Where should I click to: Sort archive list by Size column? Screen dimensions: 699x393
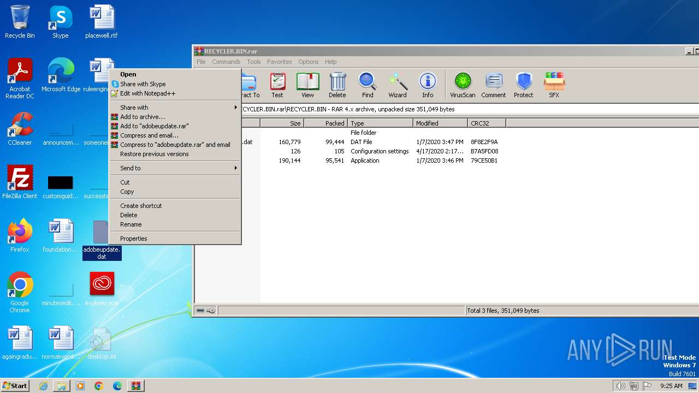coord(282,123)
